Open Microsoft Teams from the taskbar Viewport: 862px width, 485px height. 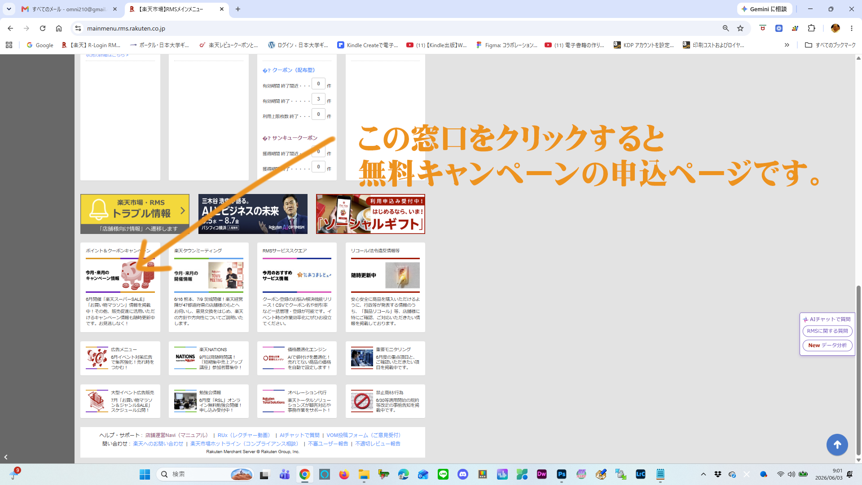point(285,474)
